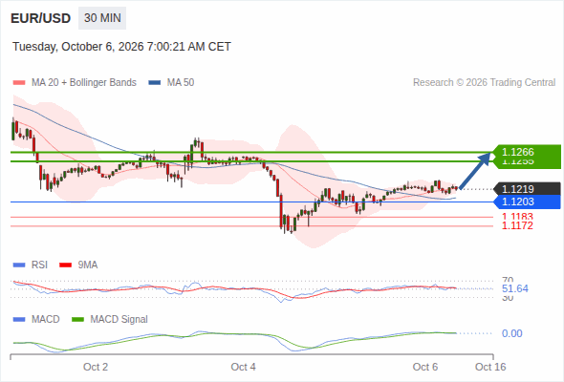Image resolution: width=564 pixels, height=382 pixels.
Task: Toggle the MACD Signal legend label
Action: 119,320
